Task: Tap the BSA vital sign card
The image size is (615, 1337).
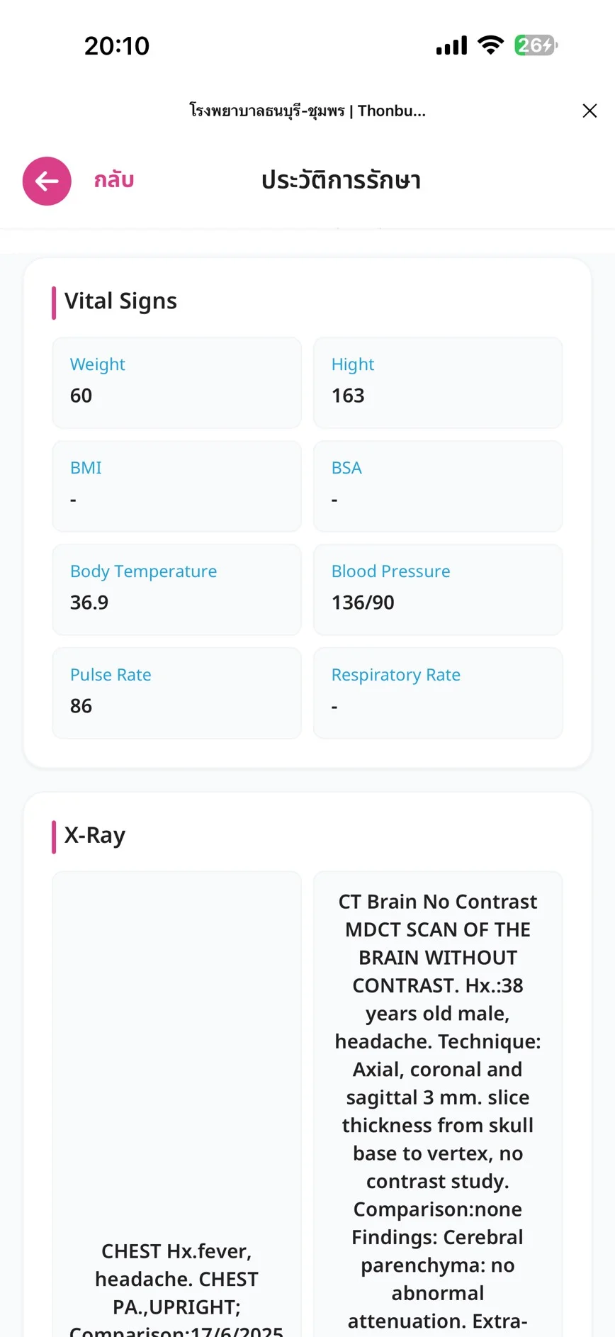Action: click(x=438, y=486)
